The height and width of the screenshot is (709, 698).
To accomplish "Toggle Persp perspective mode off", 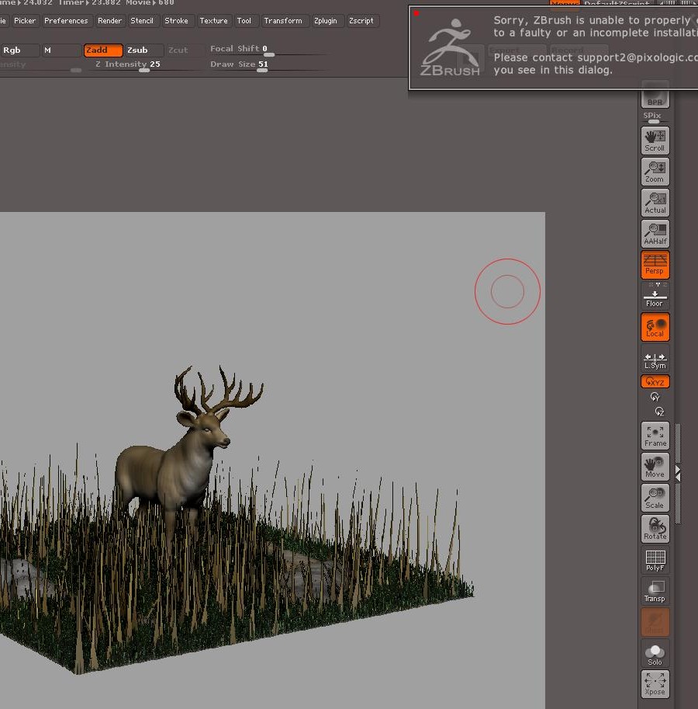I will pyautogui.click(x=655, y=264).
